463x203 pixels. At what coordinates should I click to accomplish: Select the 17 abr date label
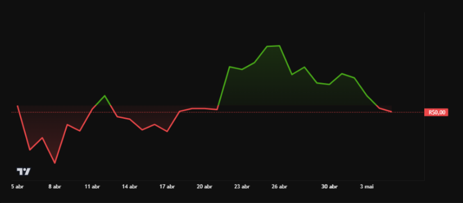pyautogui.click(x=167, y=187)
